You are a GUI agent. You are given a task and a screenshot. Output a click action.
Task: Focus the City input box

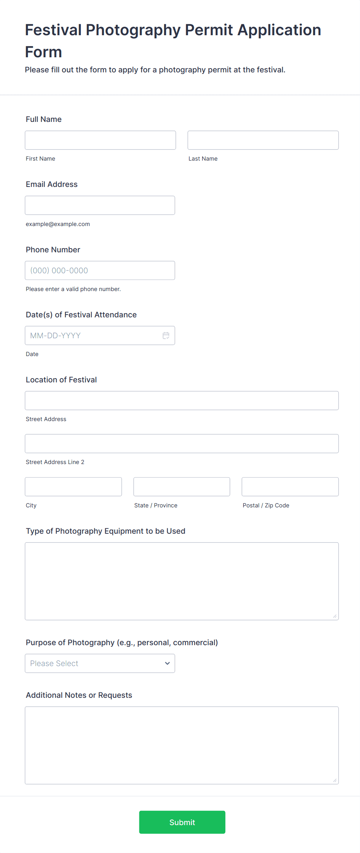click(x=73, y=486)
